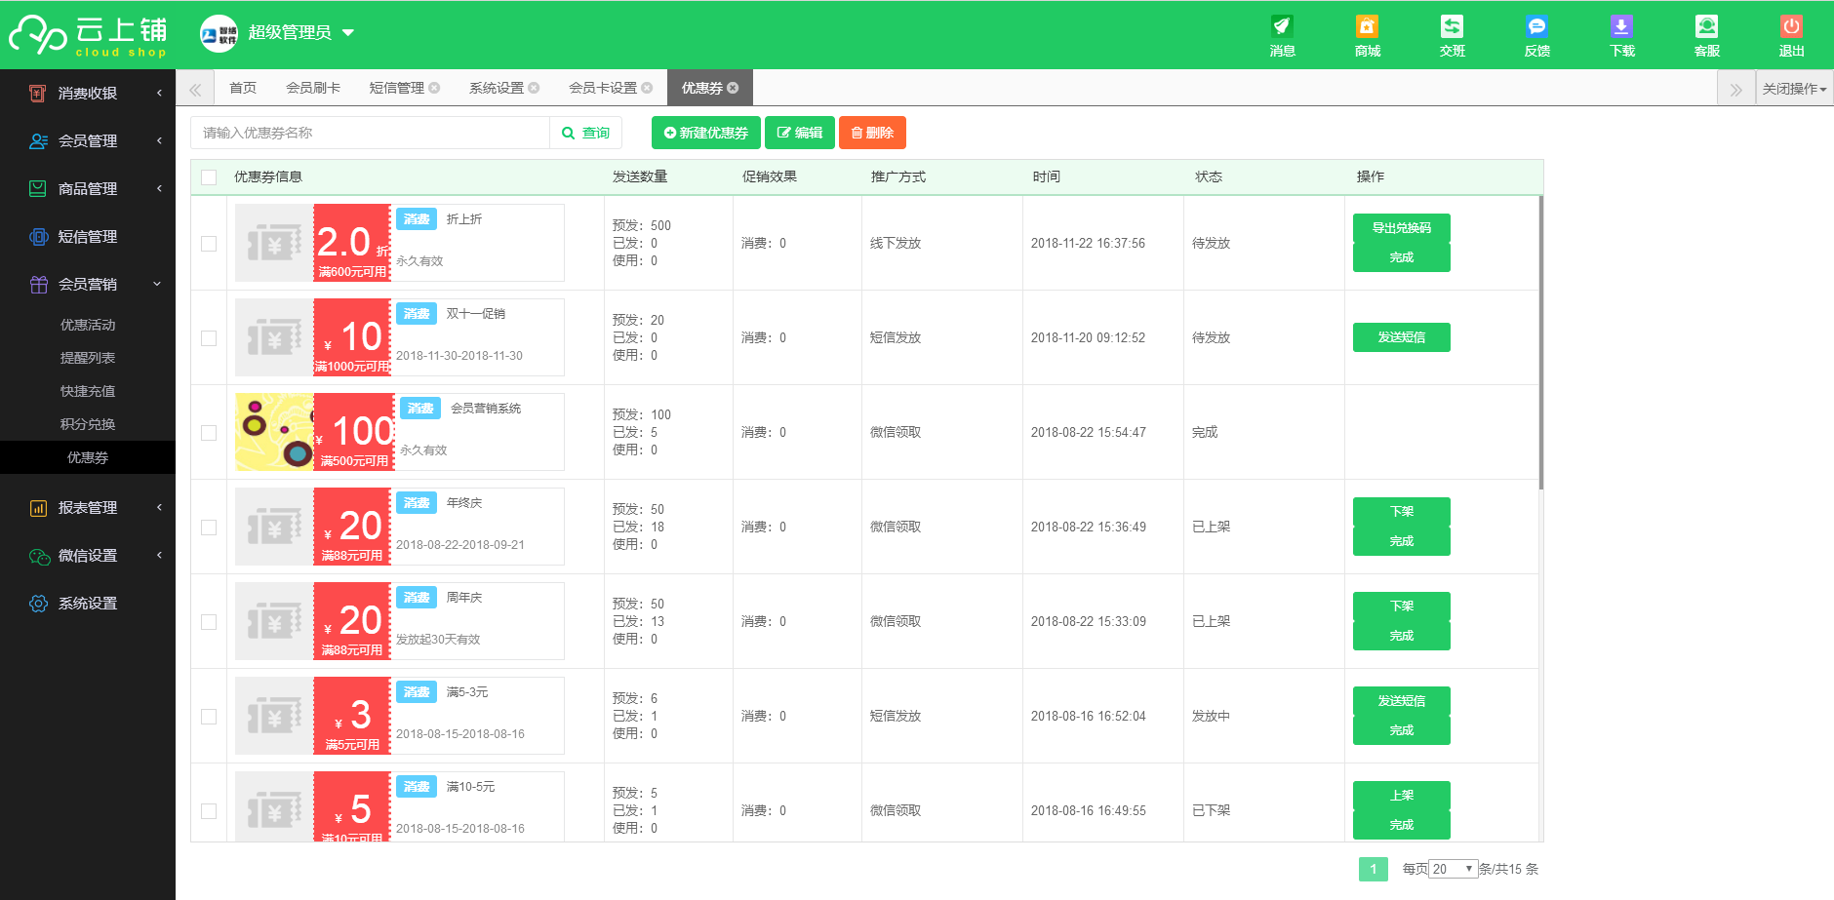This screenshot has height=900, width=1834.
Task: Open the 商城 mall icon
Action: point(1367,26)
